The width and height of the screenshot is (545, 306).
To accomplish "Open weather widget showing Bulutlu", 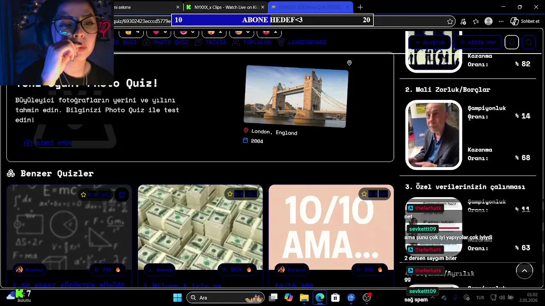I will coord(19,297).
